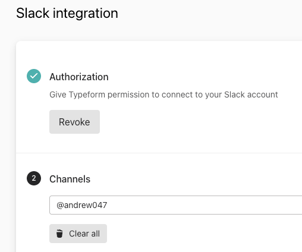Click the step 2 number badge

pos(34,178)
